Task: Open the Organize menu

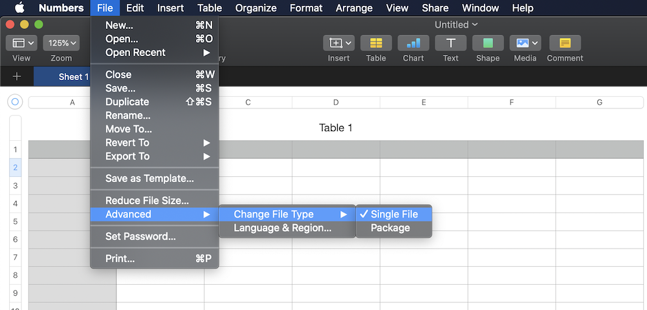Action: click(256, 8)
